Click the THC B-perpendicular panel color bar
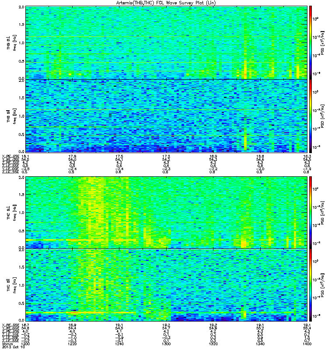Screen dimensions: 328x350 pos(311,212)
